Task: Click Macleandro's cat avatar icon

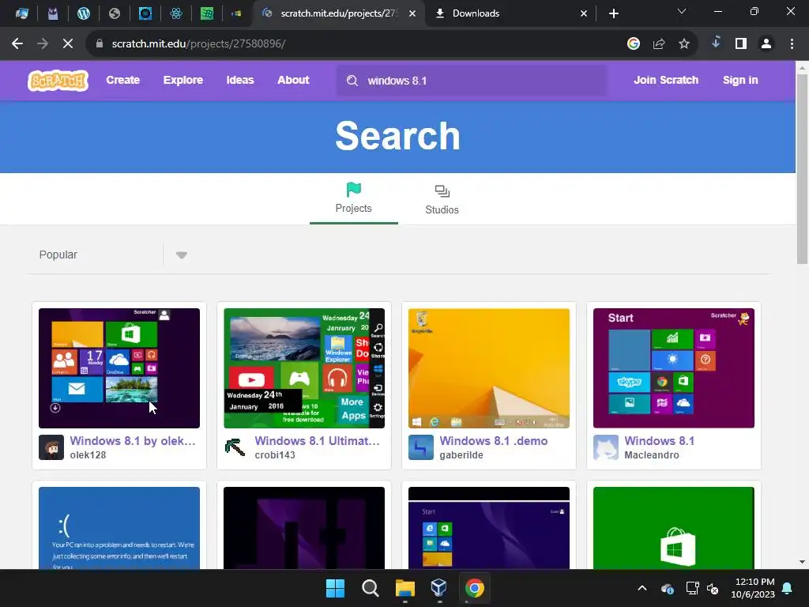Action: coord(605,447)
